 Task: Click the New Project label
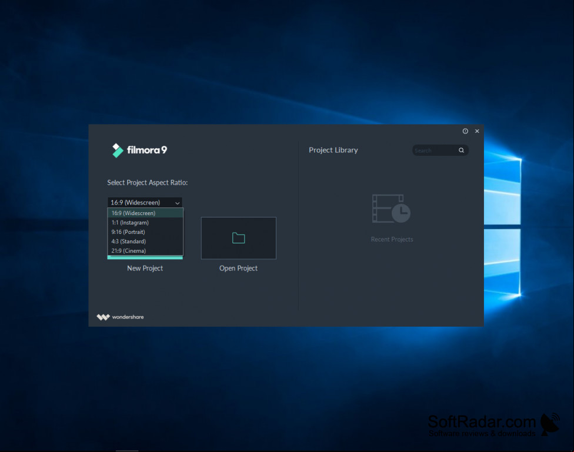[x=145, y=268]
